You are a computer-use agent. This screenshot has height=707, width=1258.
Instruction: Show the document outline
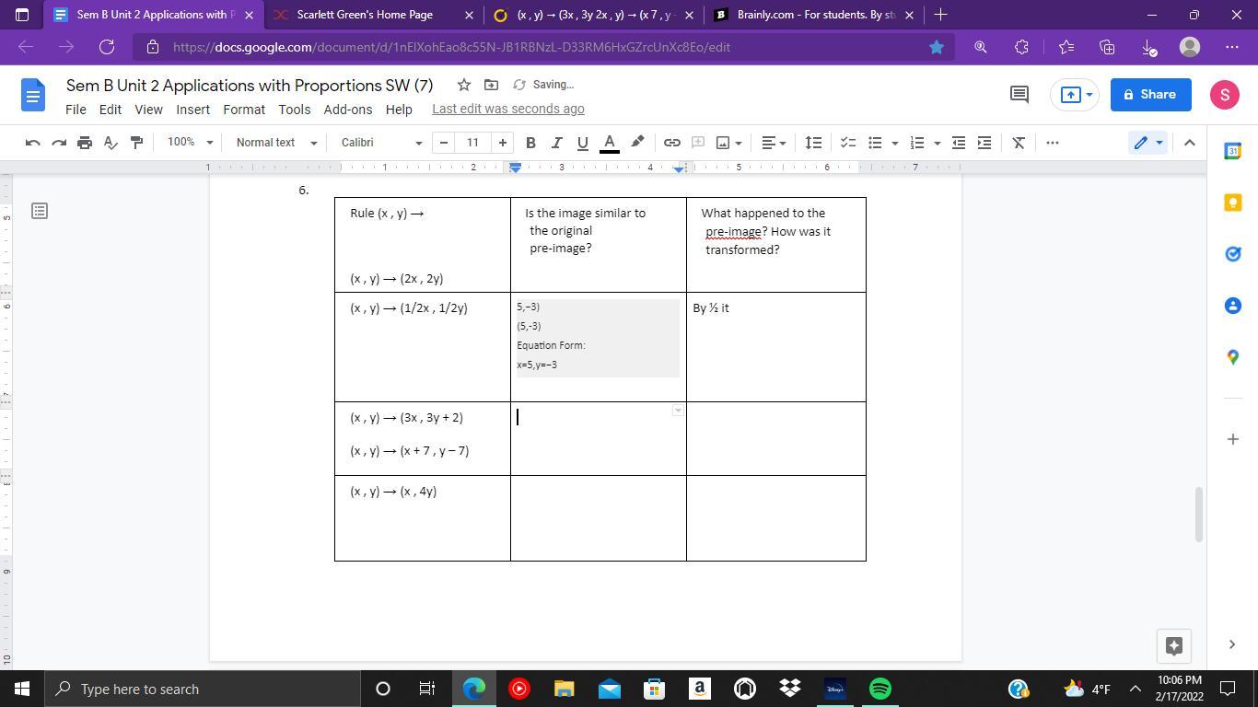(40, 211)
